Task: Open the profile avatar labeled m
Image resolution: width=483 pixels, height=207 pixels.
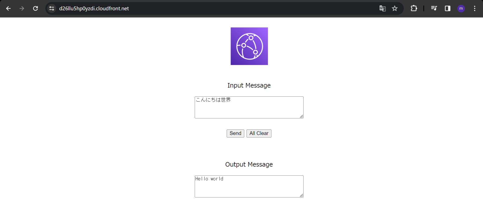Action: 461,9
